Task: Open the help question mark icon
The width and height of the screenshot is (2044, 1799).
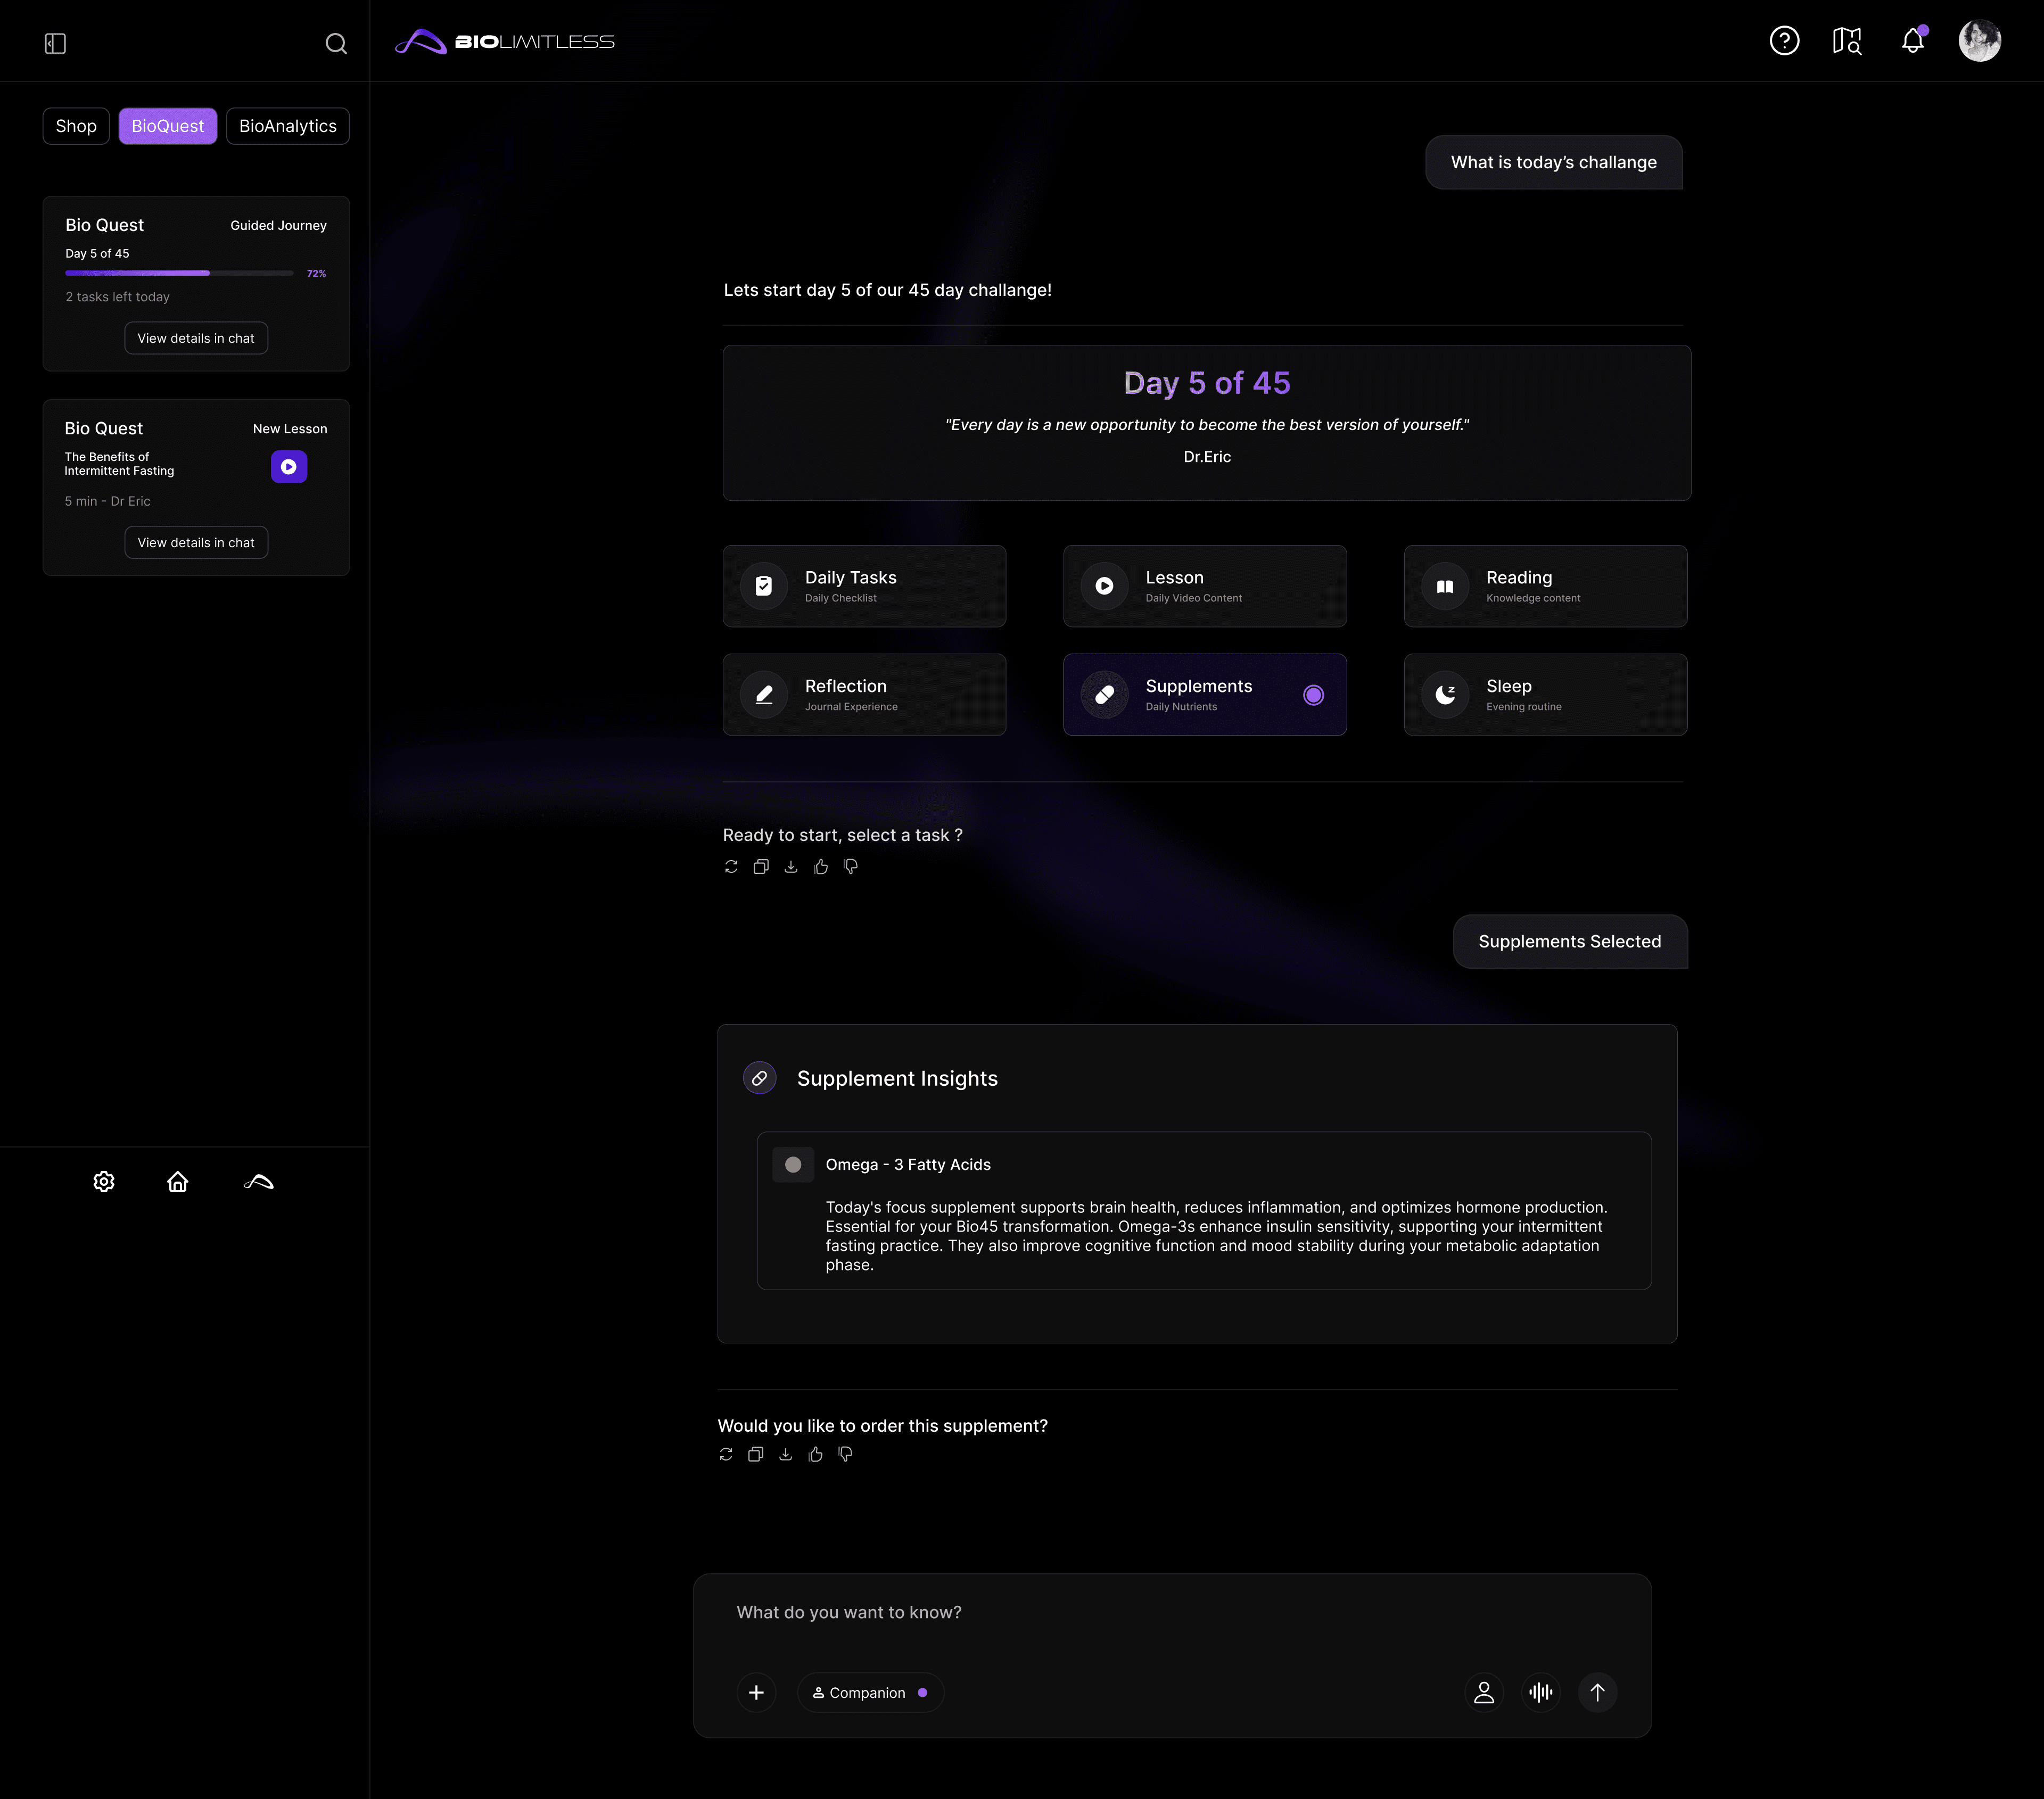Action: click(x=1784, y=41)
